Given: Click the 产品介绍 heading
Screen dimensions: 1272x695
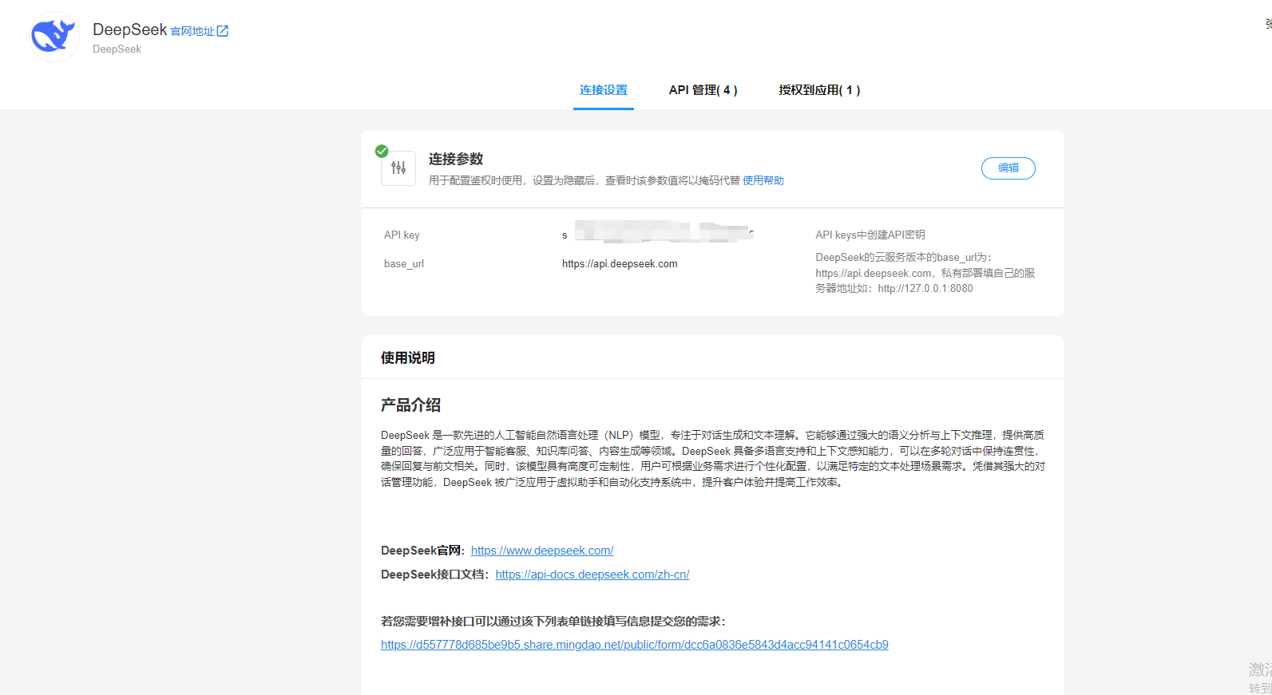Looking at the screenshot, I should pyautogui.click(x=410, y=405).
